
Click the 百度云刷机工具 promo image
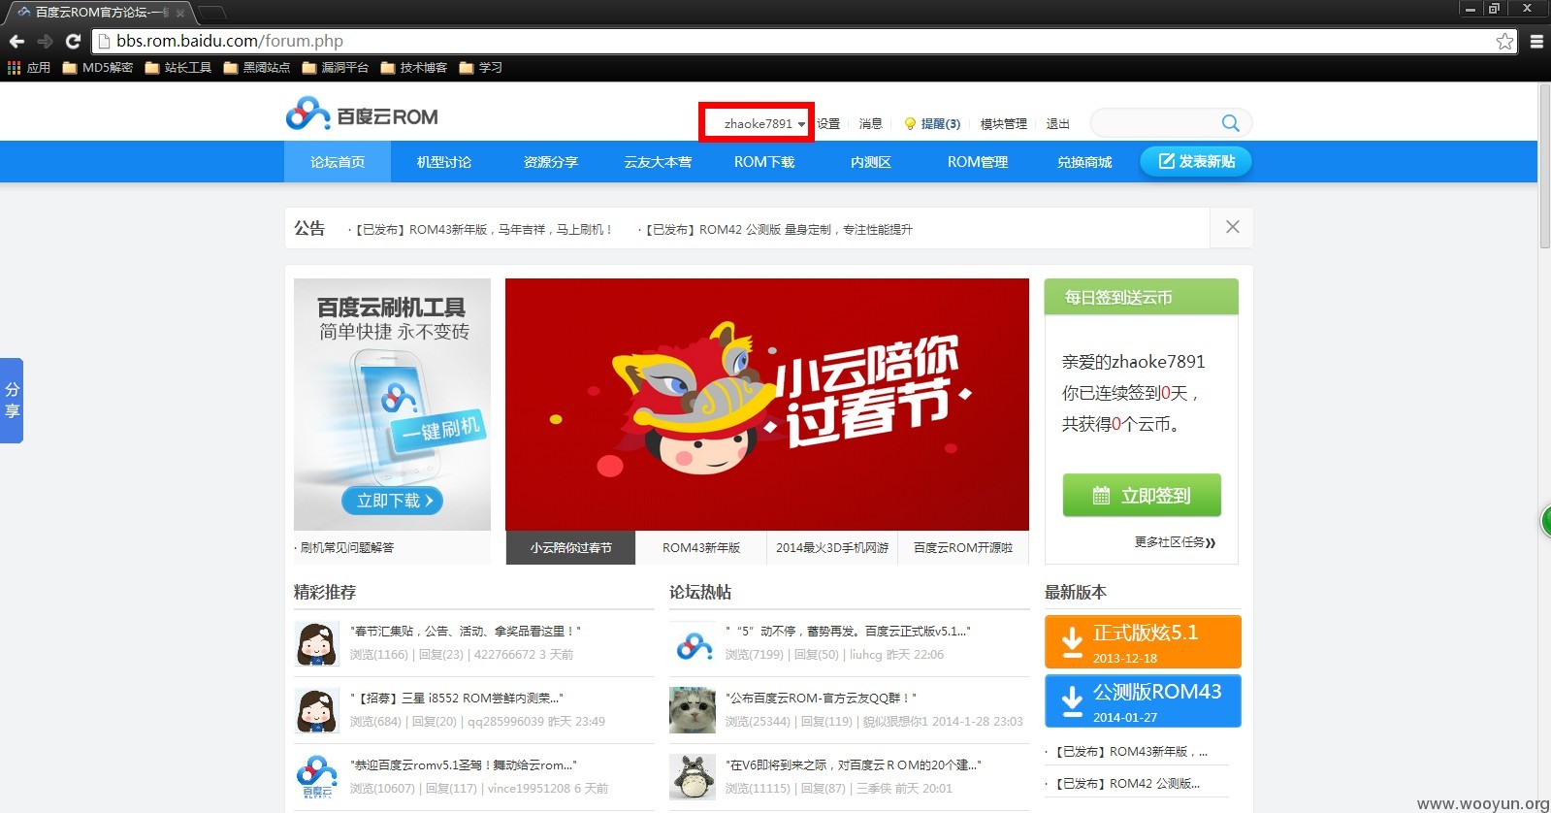(x=392, y=405)
